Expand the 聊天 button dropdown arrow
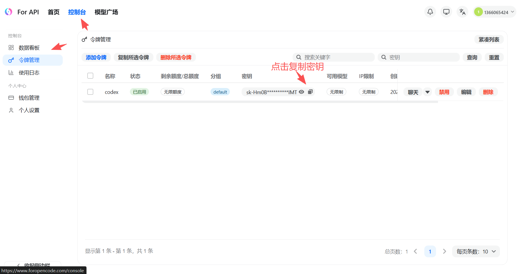Image resolution: width=519 pixels, height=274 pixels. click(x=427, y=92)
